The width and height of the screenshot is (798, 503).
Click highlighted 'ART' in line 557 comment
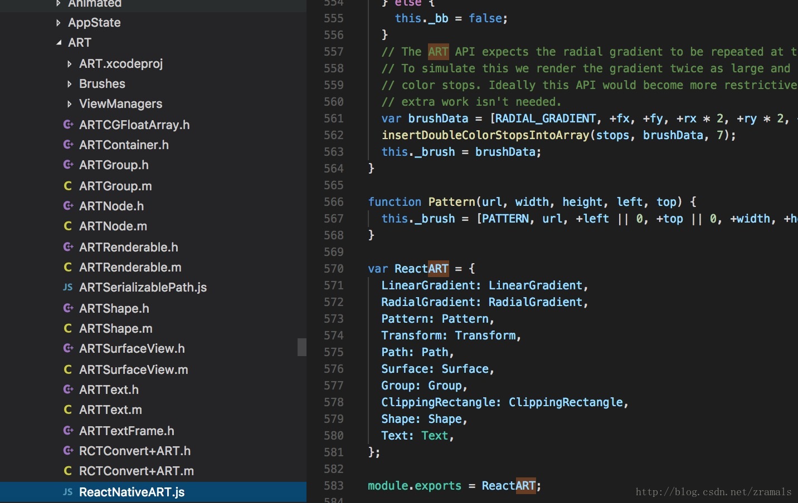(x=438, y=52)
